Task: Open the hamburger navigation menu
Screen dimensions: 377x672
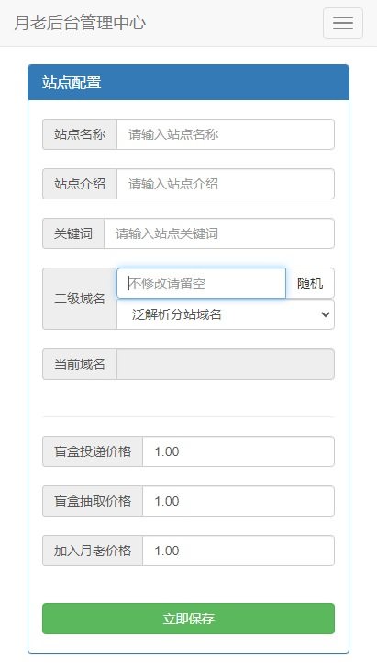Action: pos(343,23)
